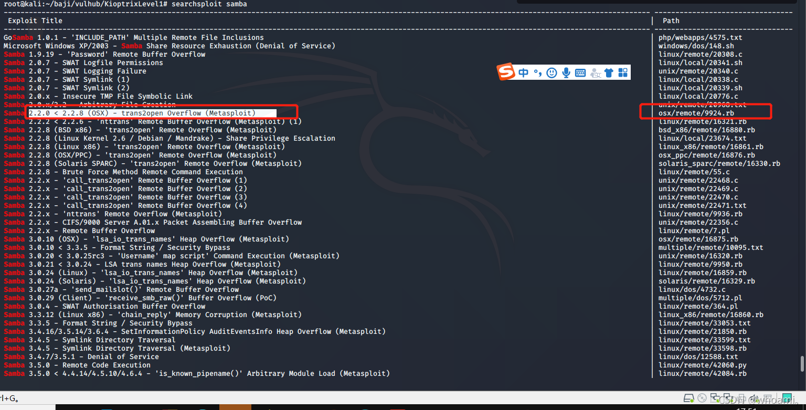Select Samba 3.4.16/3.5.14/3.6.4 SetInformationPolicy row
The height and width of the screenshot is (410, 806).
(195, 331)
